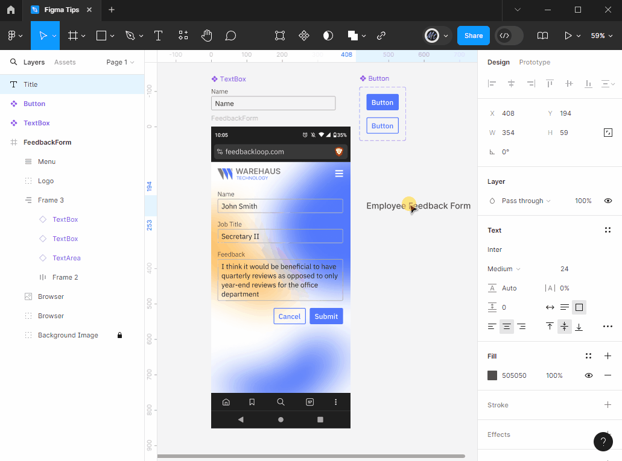Select the Comment tool

pos(230,36)
